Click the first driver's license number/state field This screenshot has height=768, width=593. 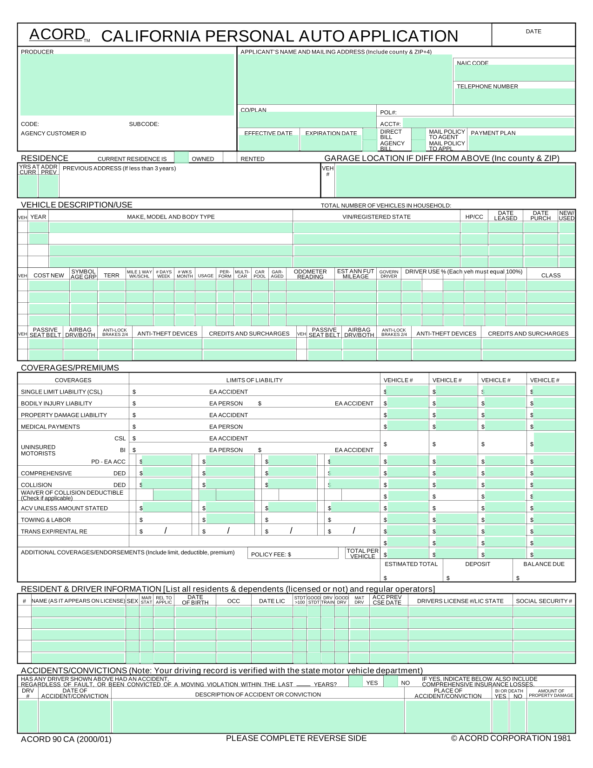click(460, 612)
